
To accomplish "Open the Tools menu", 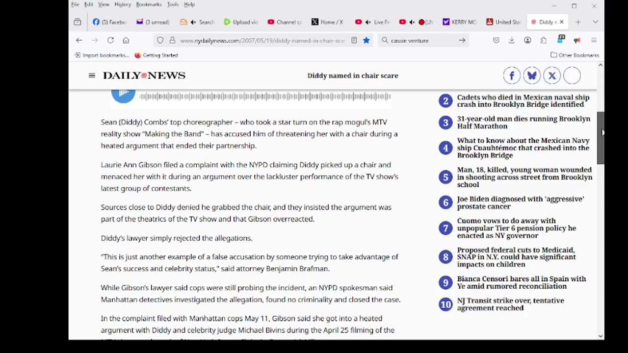I will point(173,4).
